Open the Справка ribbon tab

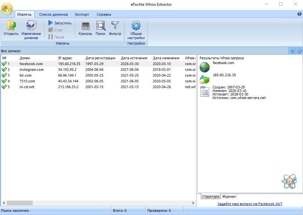tap(104, 14)
